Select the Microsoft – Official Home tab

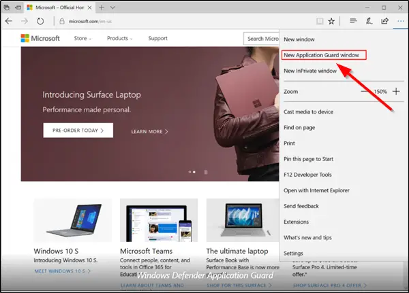(x=60, y=7)
